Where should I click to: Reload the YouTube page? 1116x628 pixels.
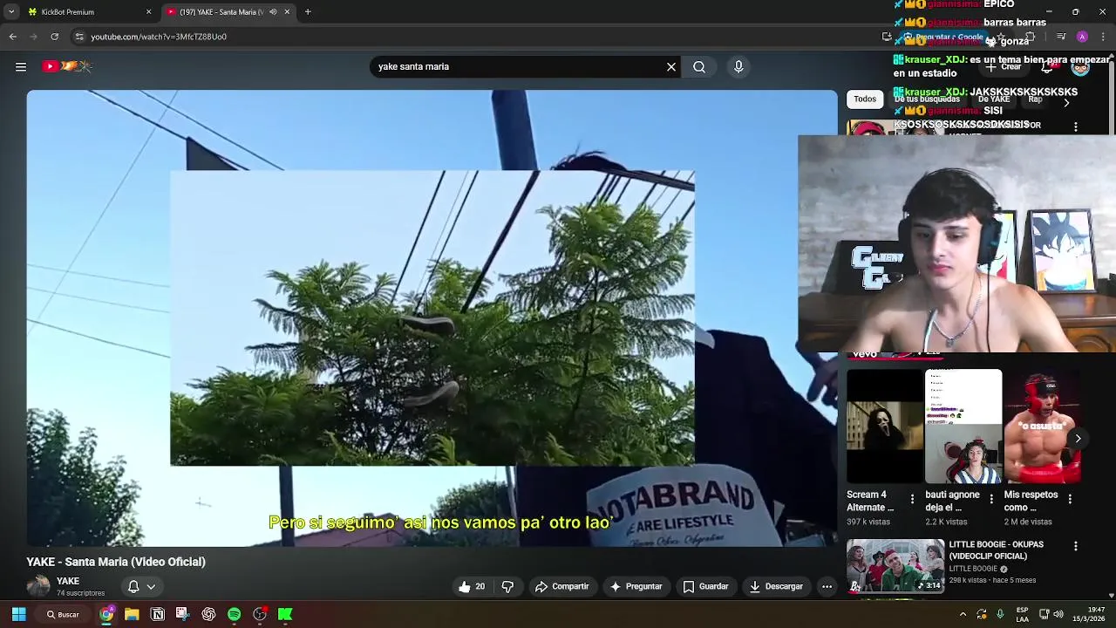54,37
